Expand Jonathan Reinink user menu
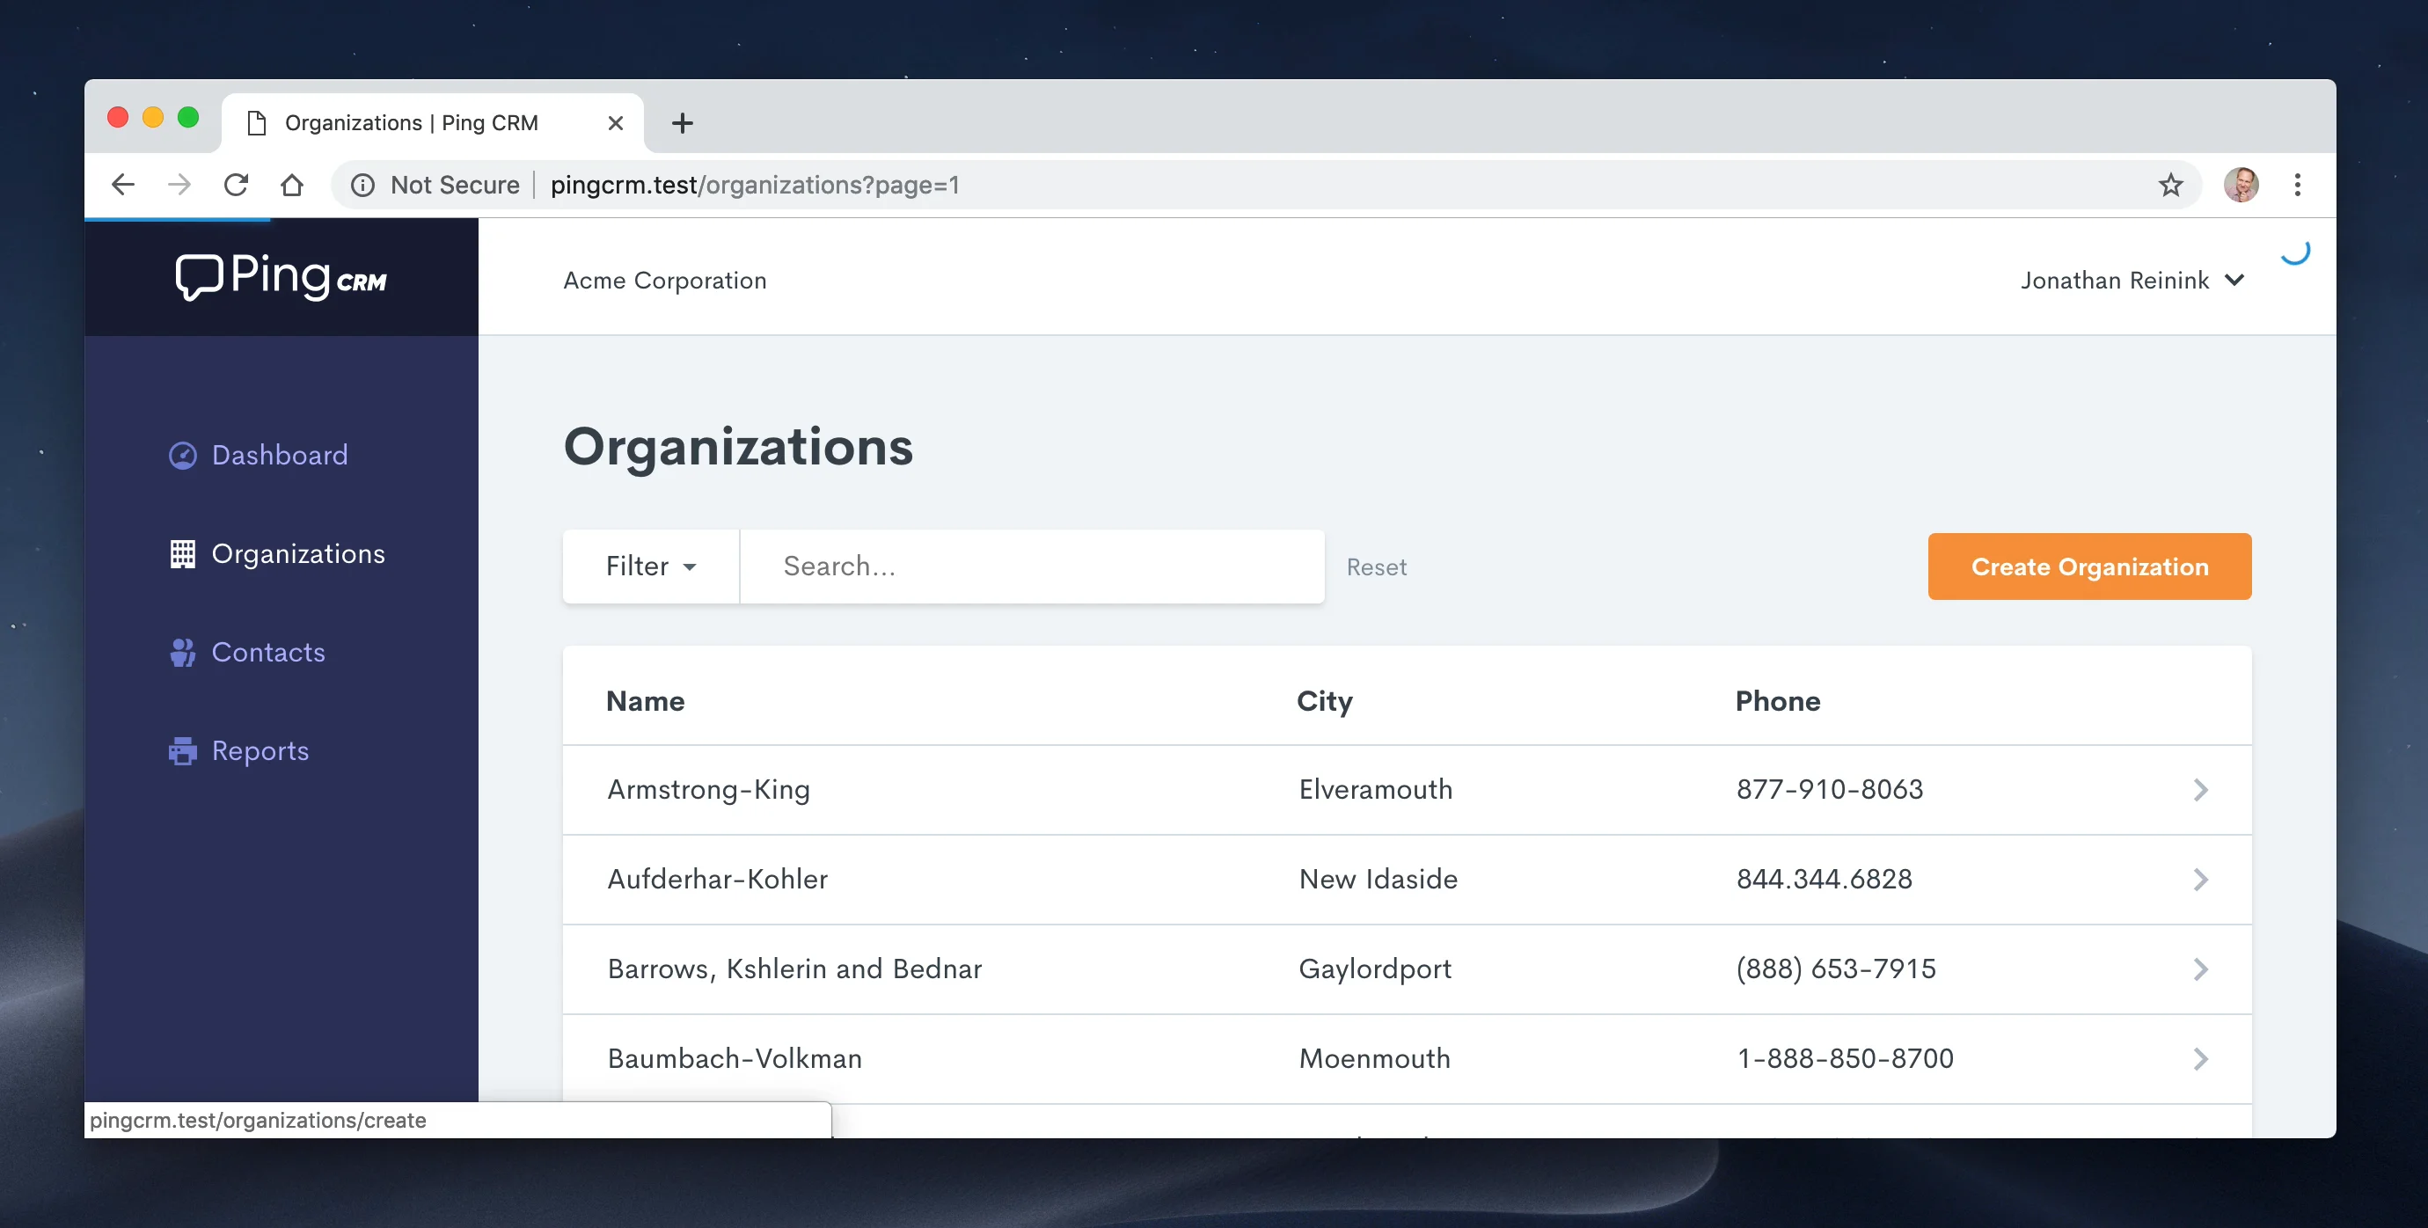The height and width of the screenshot is (1228, 2428). (2131, 281)
